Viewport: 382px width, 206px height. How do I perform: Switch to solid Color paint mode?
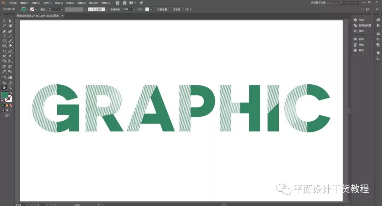pyautogui.click(x=3, y=105)
